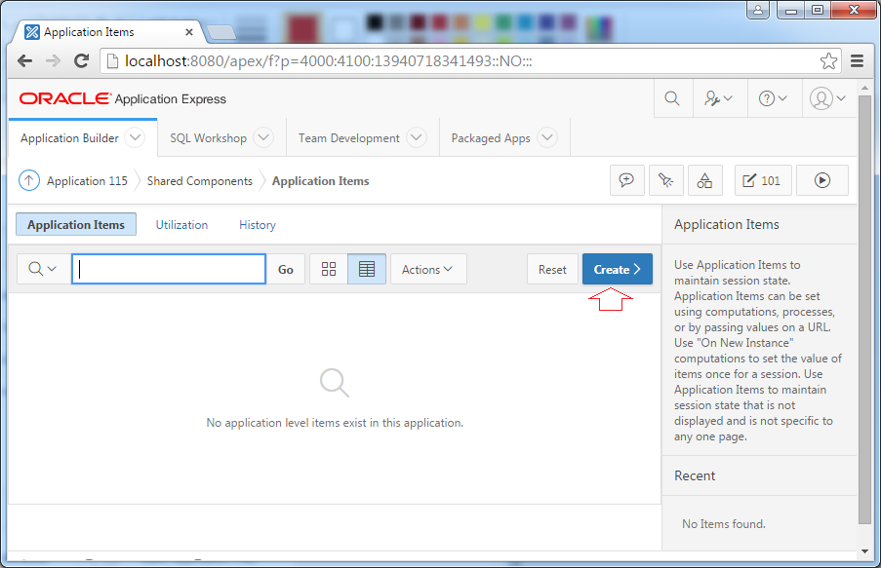
Task: Open a new browser tab
Action: coord(220,32)
